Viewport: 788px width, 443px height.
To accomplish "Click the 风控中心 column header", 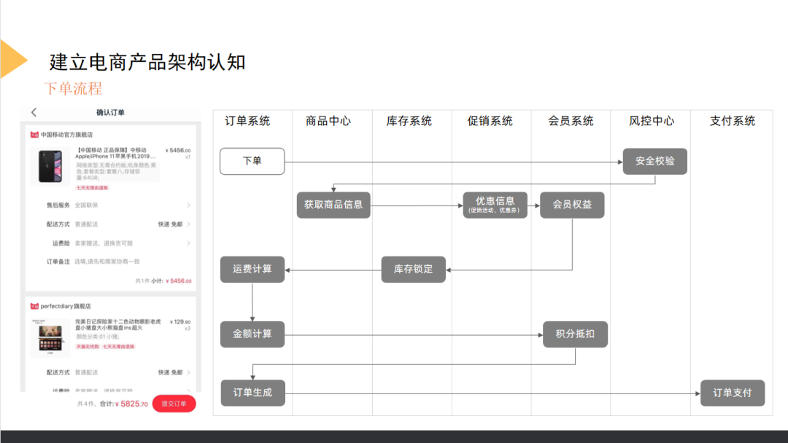I will (x=652, y=121).
